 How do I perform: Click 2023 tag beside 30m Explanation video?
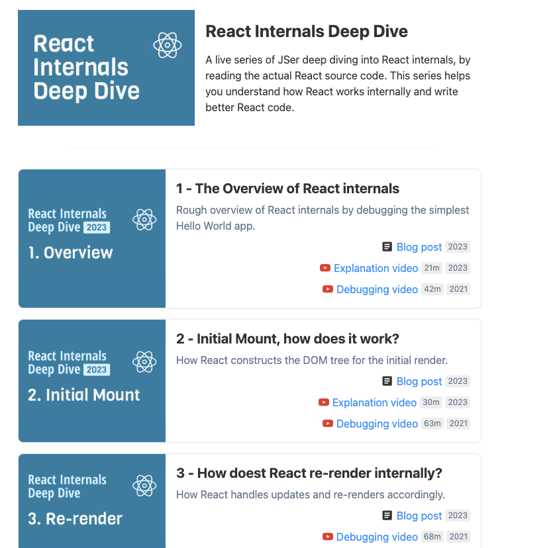pyautogui.click(x=458, y=402)
